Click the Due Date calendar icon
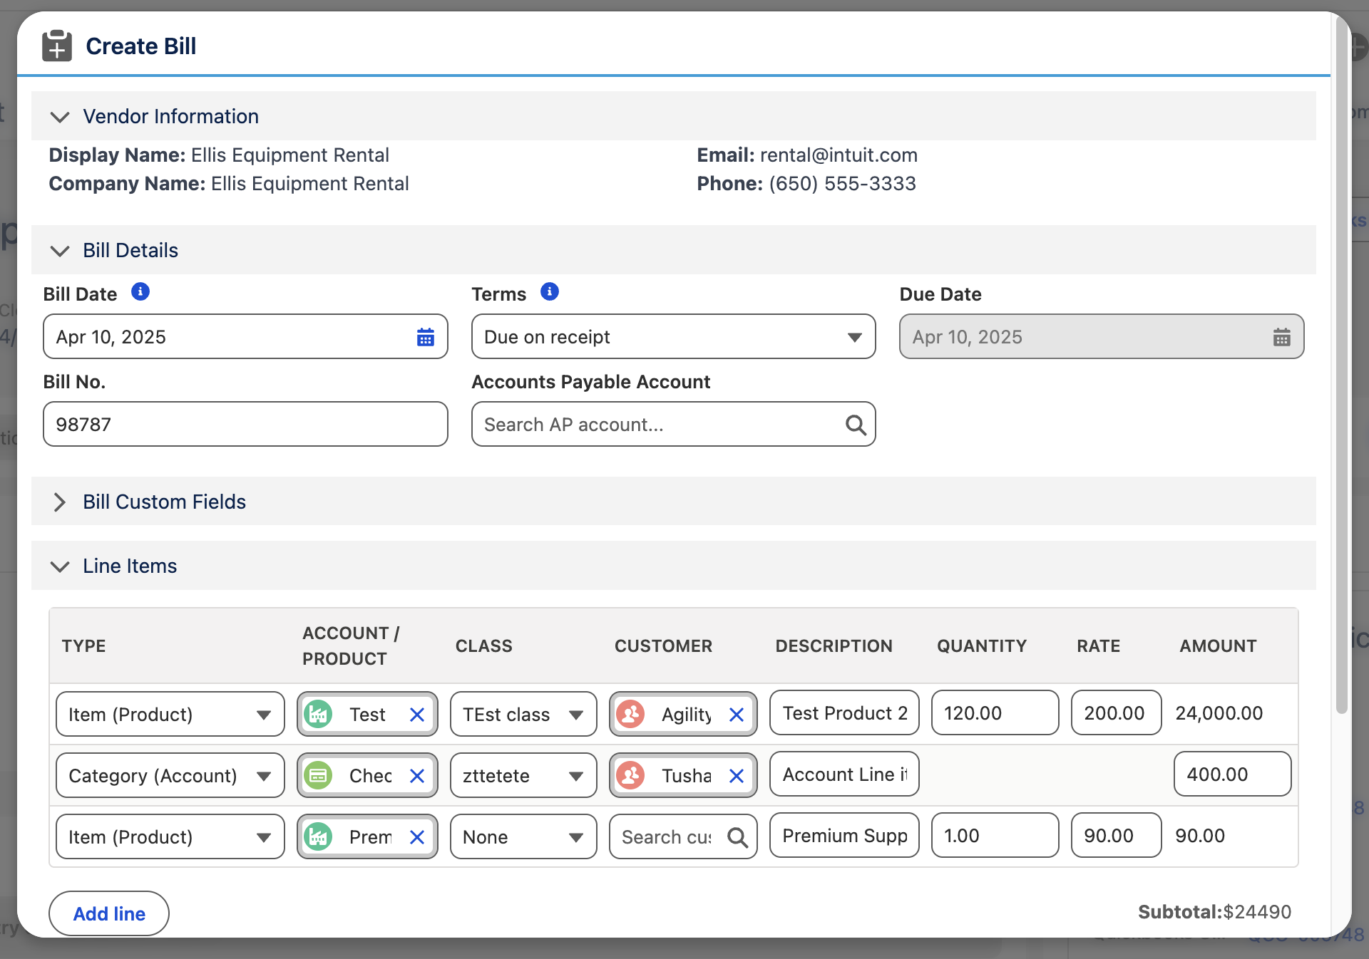Viewport: 1369px width, 959px height. point(1282,337)
